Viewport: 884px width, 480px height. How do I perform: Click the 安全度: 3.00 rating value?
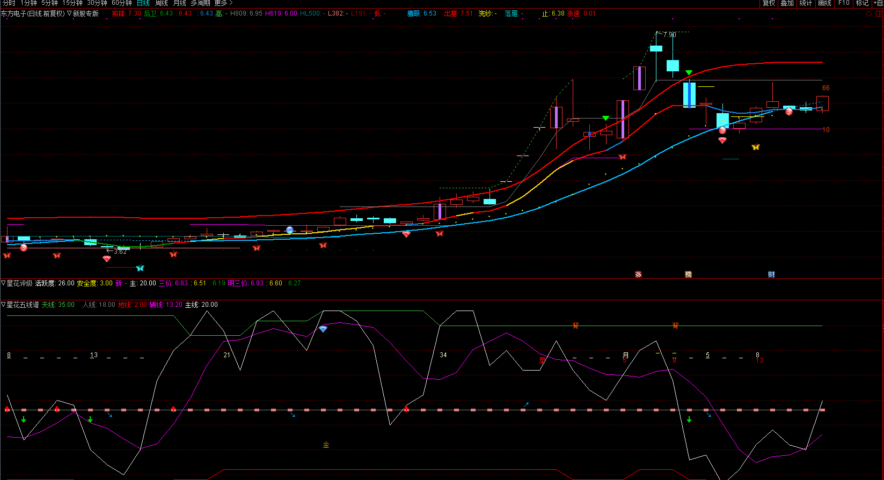95,283
